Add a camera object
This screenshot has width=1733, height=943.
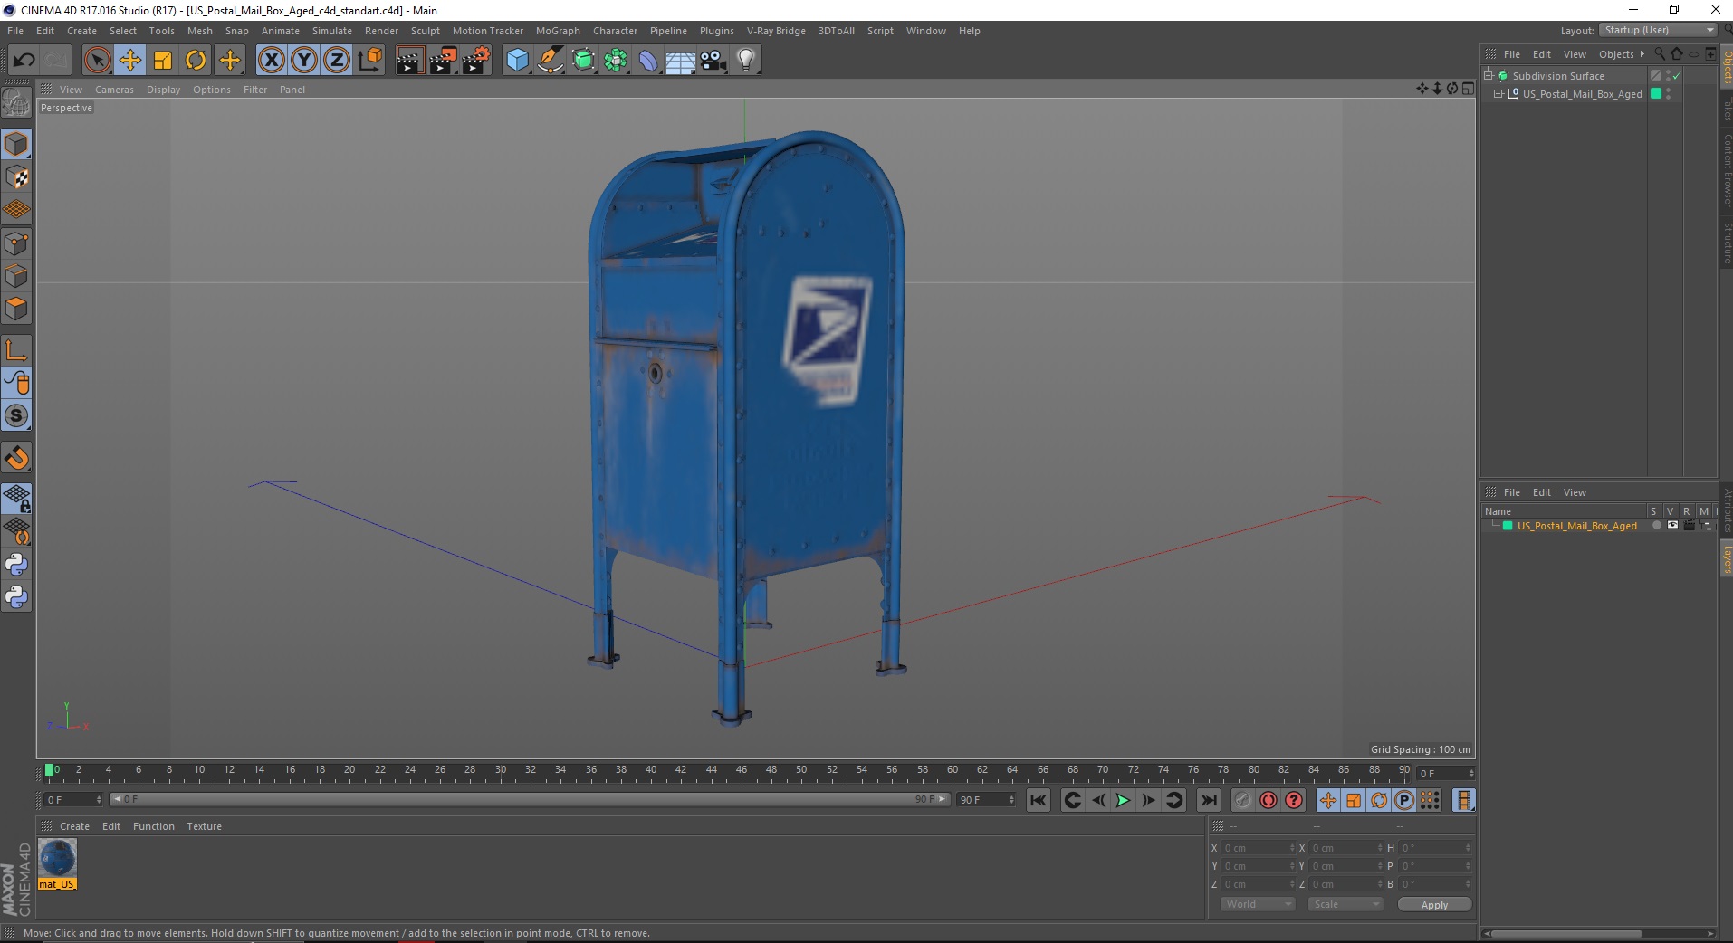[x=713, y=61]
